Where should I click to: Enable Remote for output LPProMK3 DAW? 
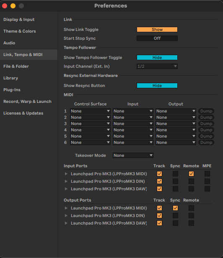pos(191,223)
